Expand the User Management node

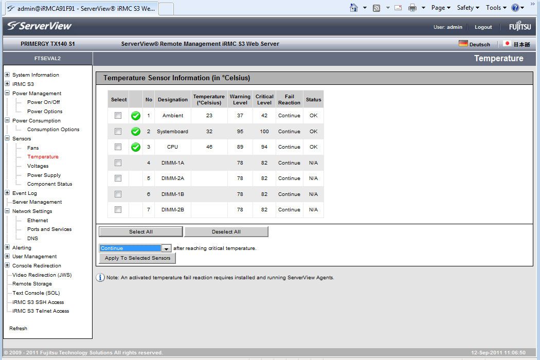7,256
